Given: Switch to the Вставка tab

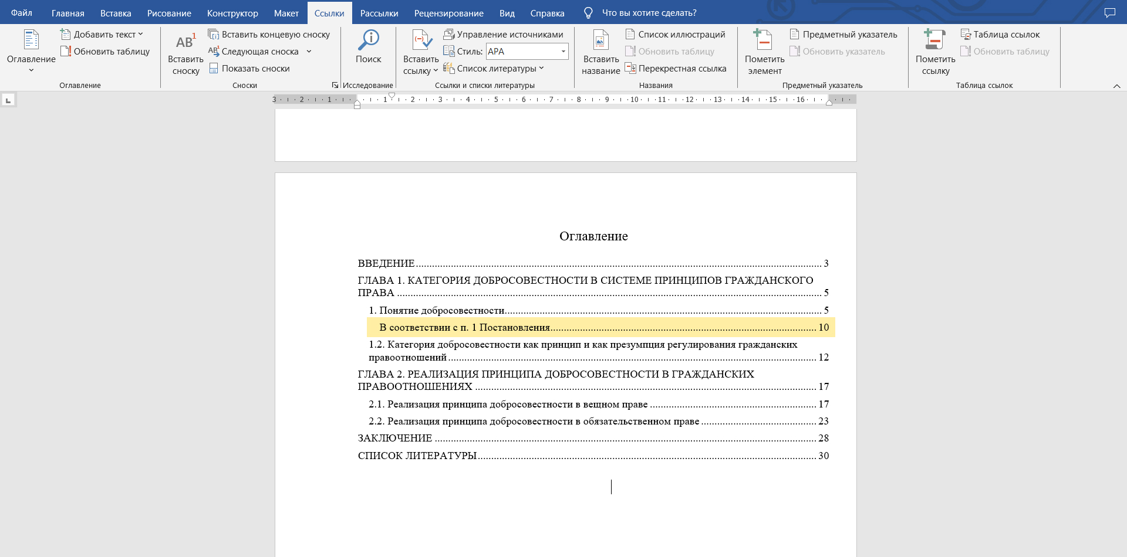Looking at the screenshot, I should point(116,13).
